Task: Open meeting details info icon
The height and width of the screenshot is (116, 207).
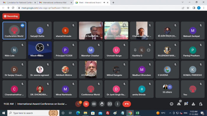Action: [x=172, y=104]
